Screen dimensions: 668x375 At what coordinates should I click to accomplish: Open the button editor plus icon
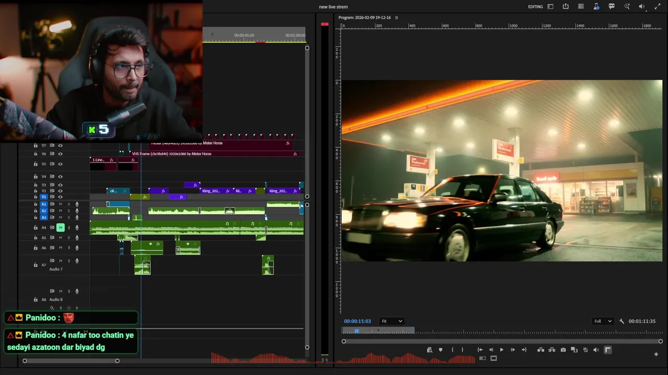tap(656, 354)
